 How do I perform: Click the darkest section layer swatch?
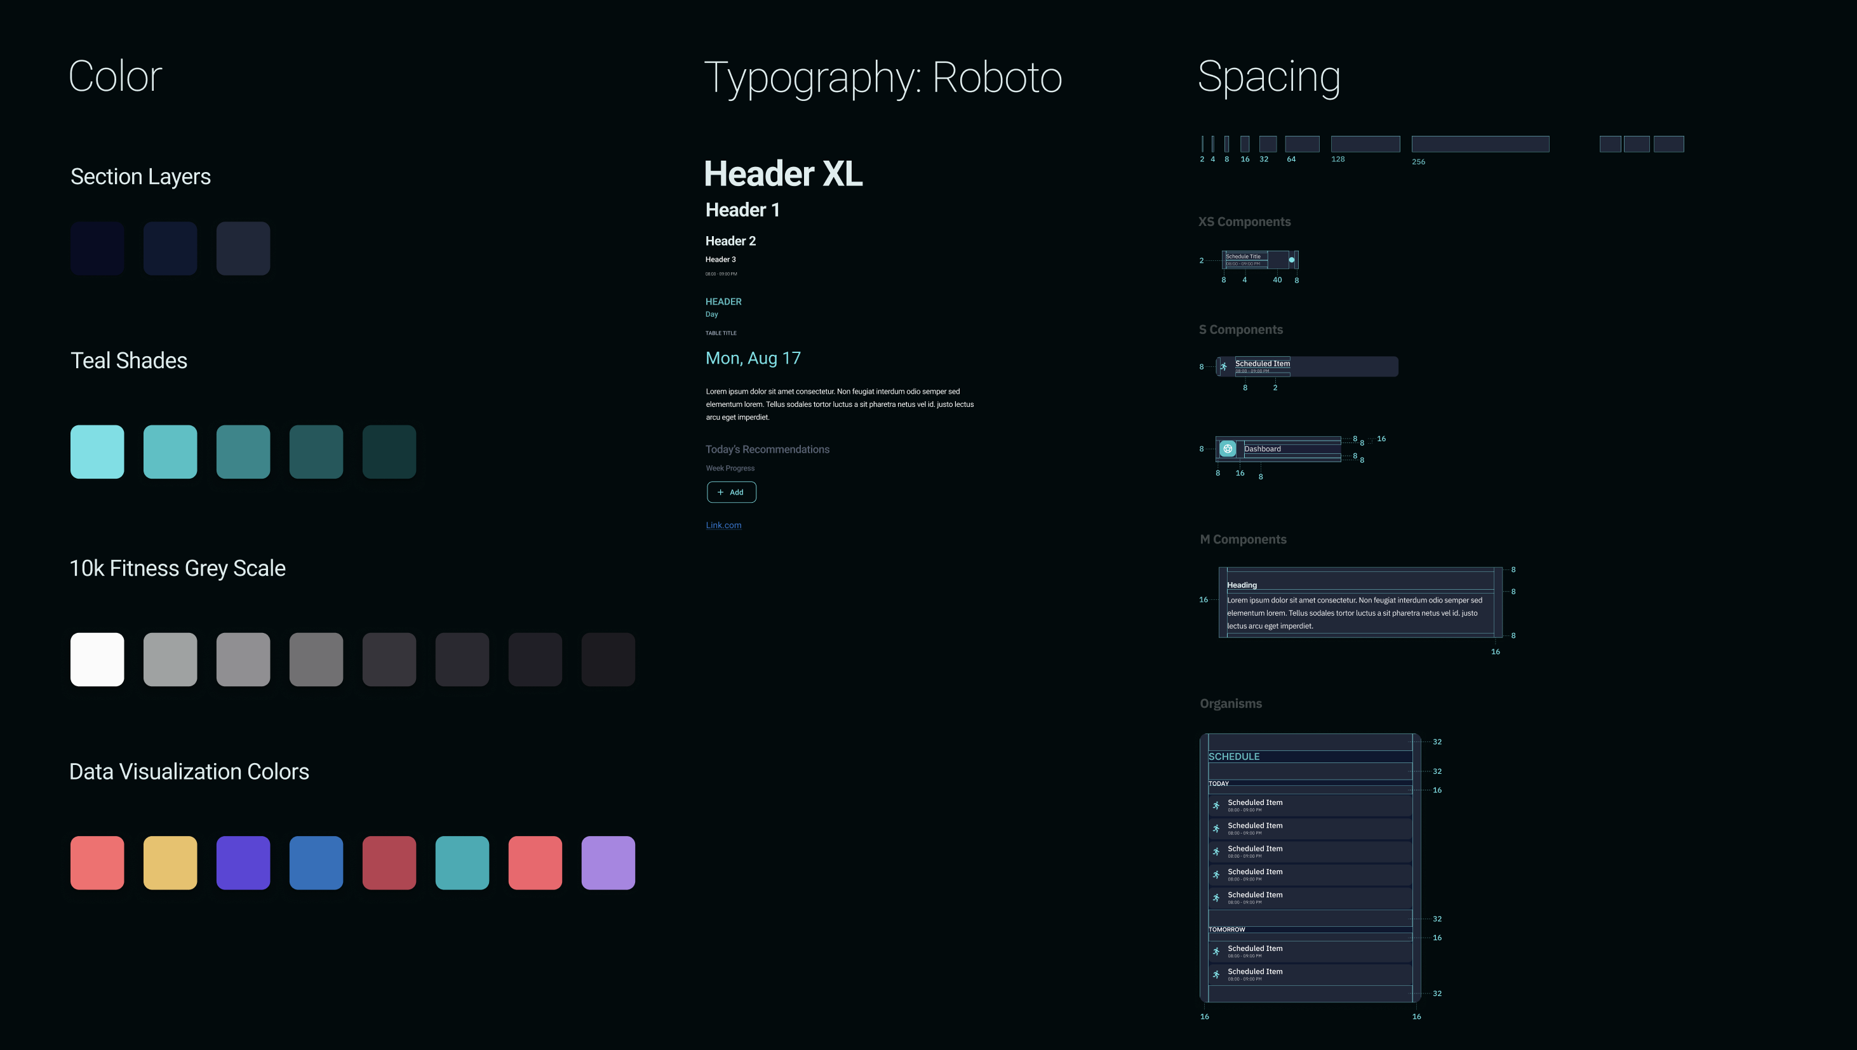click(x=97, y=249)
